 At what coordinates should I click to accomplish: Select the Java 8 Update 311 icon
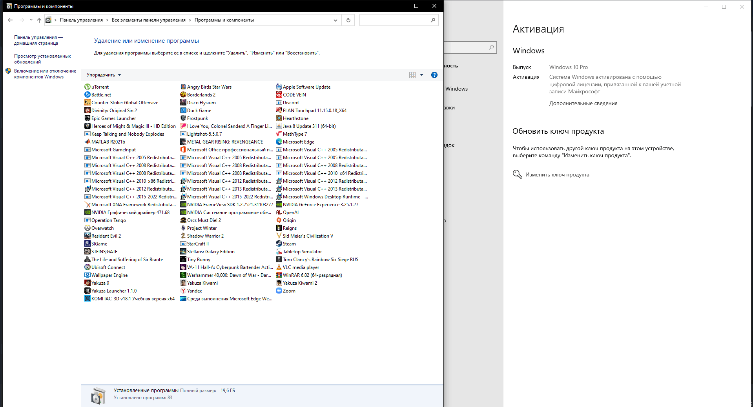[x=279, y=126]
